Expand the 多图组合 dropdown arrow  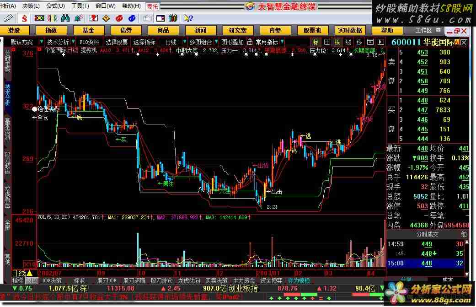216,42
